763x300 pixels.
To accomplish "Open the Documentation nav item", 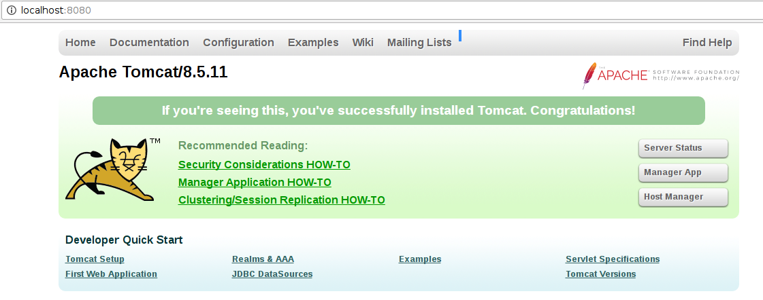I will [149, 43].
